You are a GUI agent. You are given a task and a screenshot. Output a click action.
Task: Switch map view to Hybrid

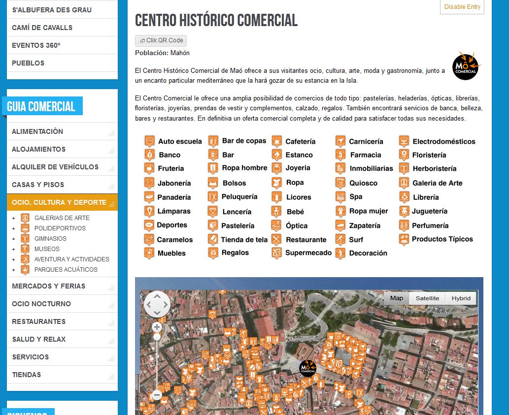(x=461, y=298)
